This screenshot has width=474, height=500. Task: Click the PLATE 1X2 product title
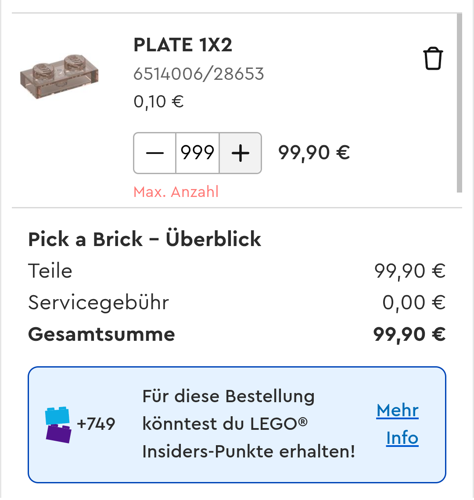(x=183, y=45)
